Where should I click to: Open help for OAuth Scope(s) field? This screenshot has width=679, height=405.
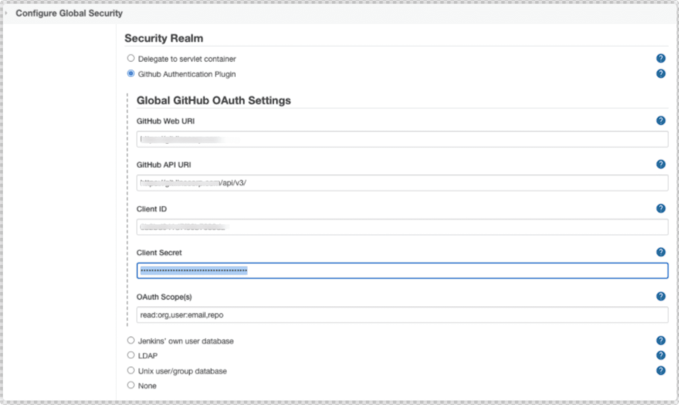(661, 297)
